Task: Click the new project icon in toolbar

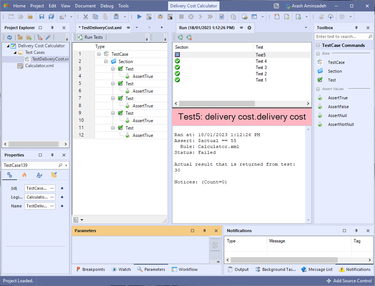Action: click(x=11, y=17)
